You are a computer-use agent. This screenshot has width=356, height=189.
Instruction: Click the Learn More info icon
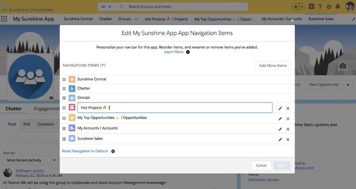[188, 52]
